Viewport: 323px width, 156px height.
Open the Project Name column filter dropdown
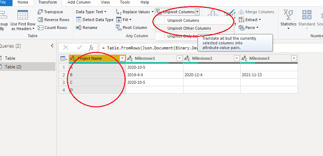click(x=122, y=59)
